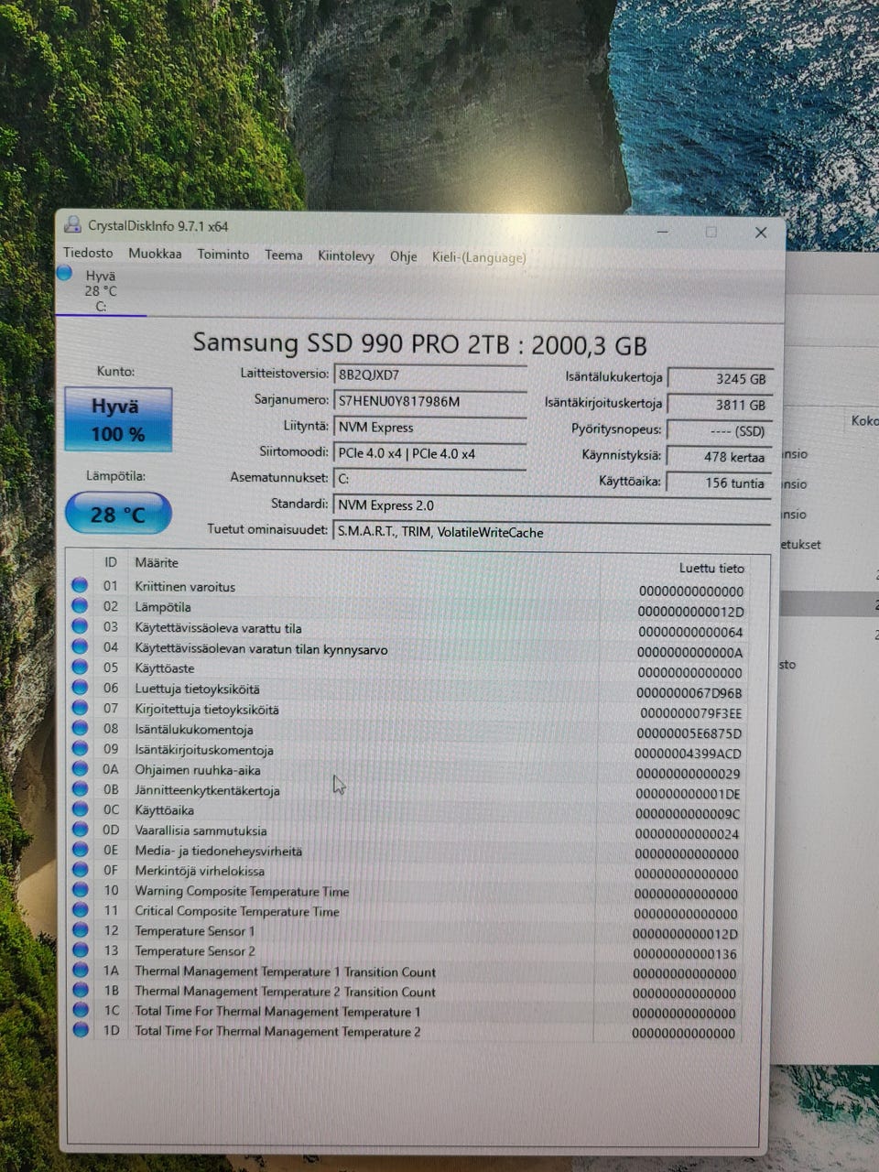Viewport: 879px width, 1172px height.
Task: Click the host reads value 3245 GB
Action: (720, 378)
